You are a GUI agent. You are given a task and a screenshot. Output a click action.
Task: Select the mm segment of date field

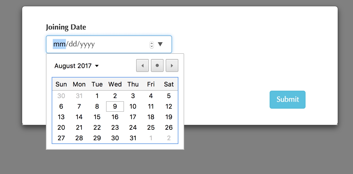point(59,44)
